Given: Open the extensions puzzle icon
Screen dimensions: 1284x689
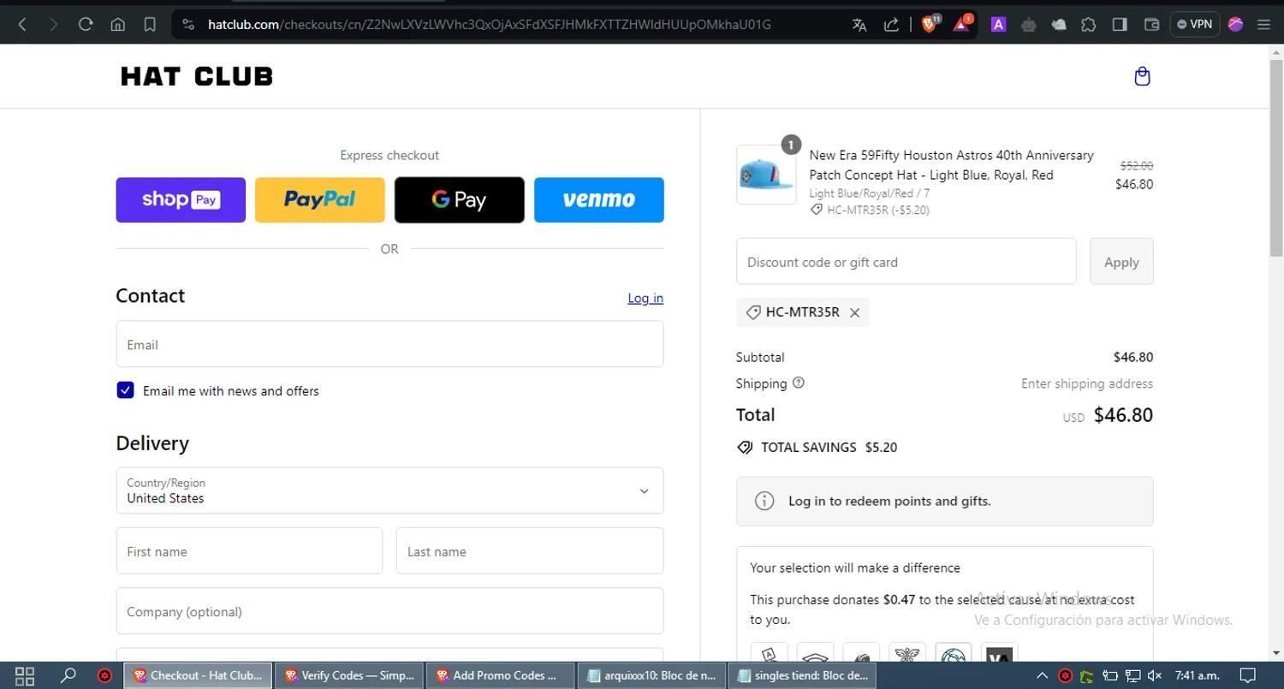Looking at the screenshot, I should coord(1089,25).
